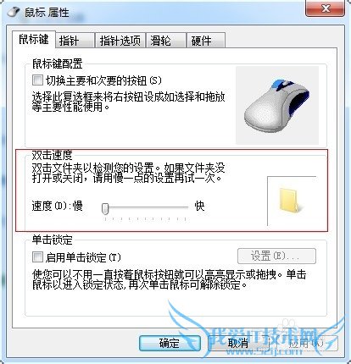Click the double-click speed slider thumb

pyautogui.click(x=105, y=208)
